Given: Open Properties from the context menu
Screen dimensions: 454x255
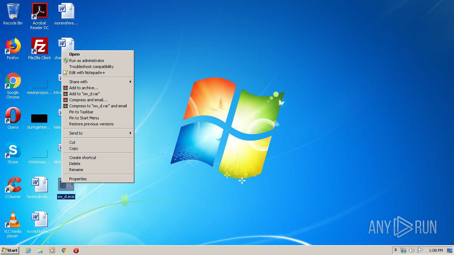Looking at the screenshot, I should pos(98,179).
